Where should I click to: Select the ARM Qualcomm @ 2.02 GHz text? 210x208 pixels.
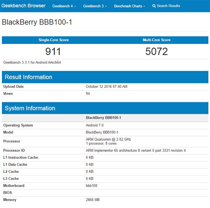pyautogui.click(x=108, y=139)
